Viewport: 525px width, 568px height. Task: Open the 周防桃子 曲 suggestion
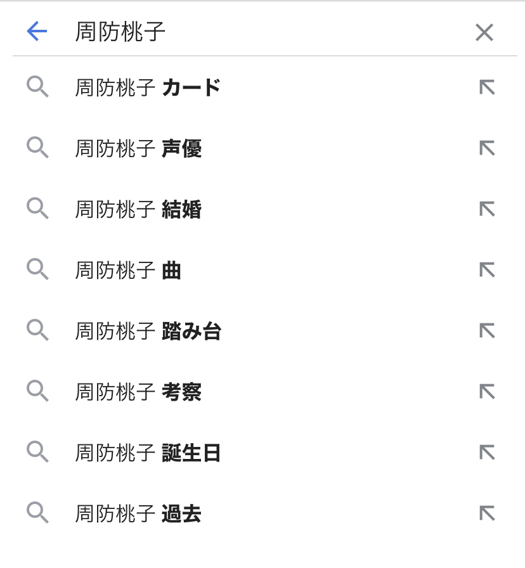click(128, 270)
